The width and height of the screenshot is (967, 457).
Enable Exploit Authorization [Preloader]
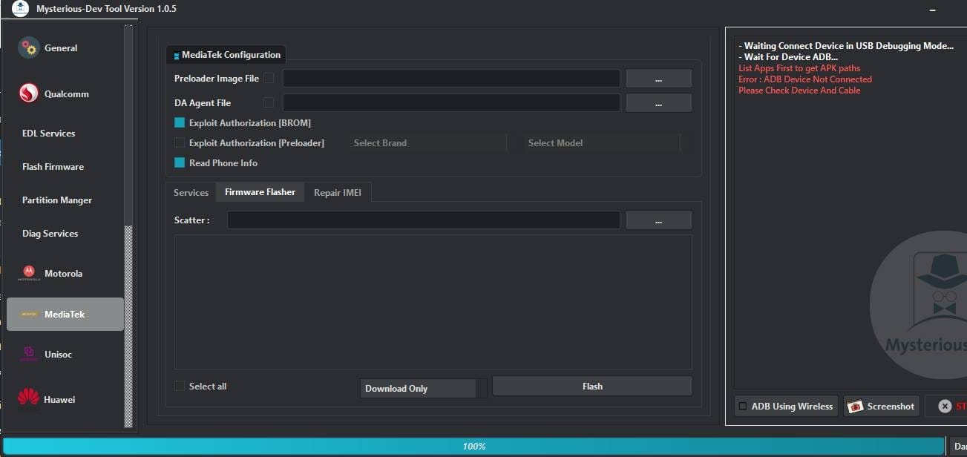tap(179, 142)
